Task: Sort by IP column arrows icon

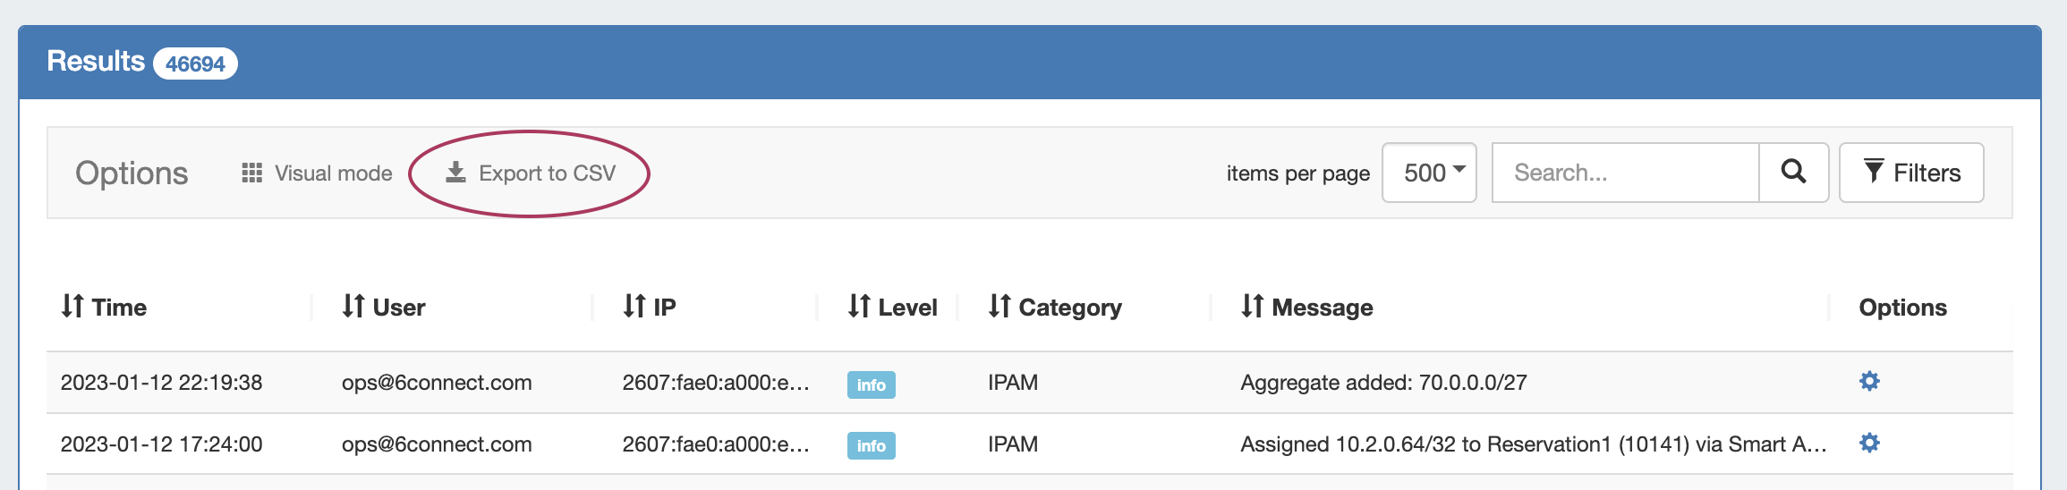Action: (x=634, y=306)
